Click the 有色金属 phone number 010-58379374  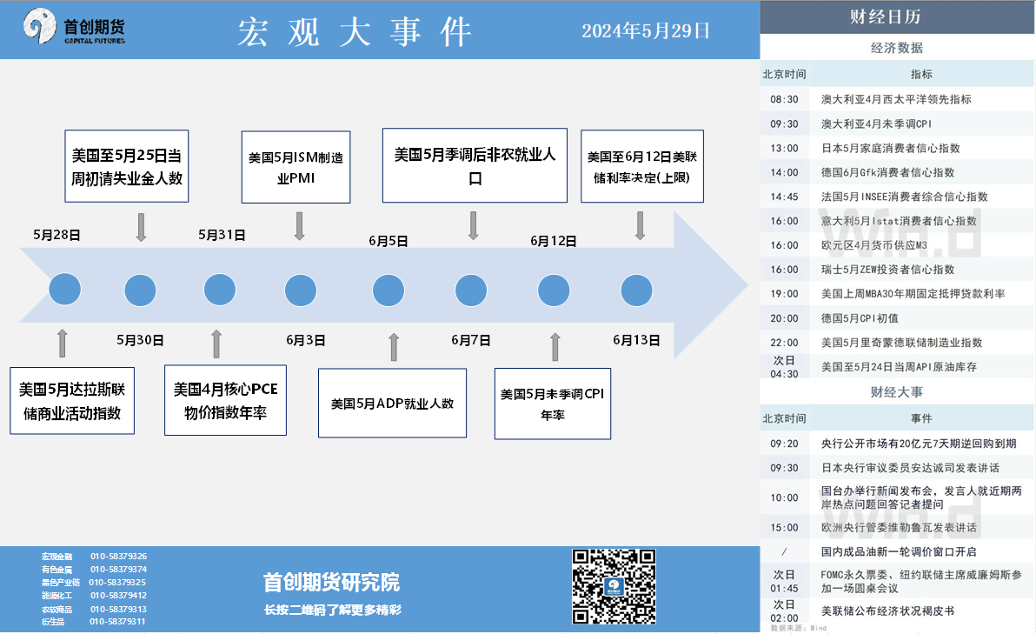[119, 570]
